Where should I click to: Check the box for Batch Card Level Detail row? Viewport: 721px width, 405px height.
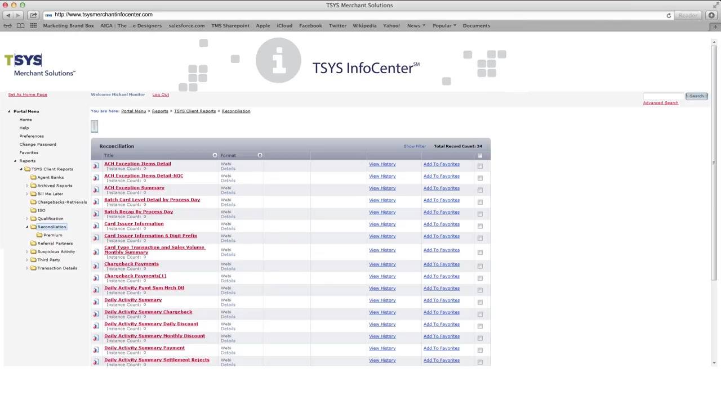coord(480,202)
